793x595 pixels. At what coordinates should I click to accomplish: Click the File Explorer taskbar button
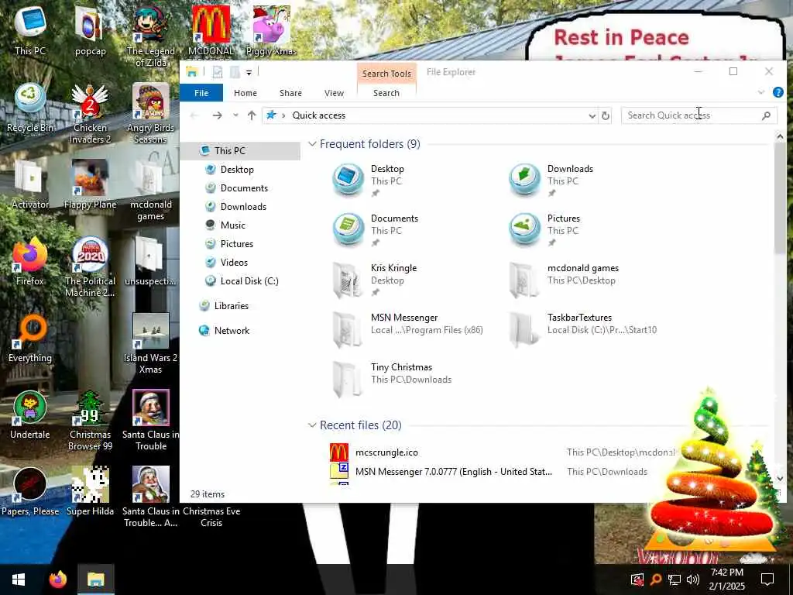pyautogui.click(x=95, y=580)
